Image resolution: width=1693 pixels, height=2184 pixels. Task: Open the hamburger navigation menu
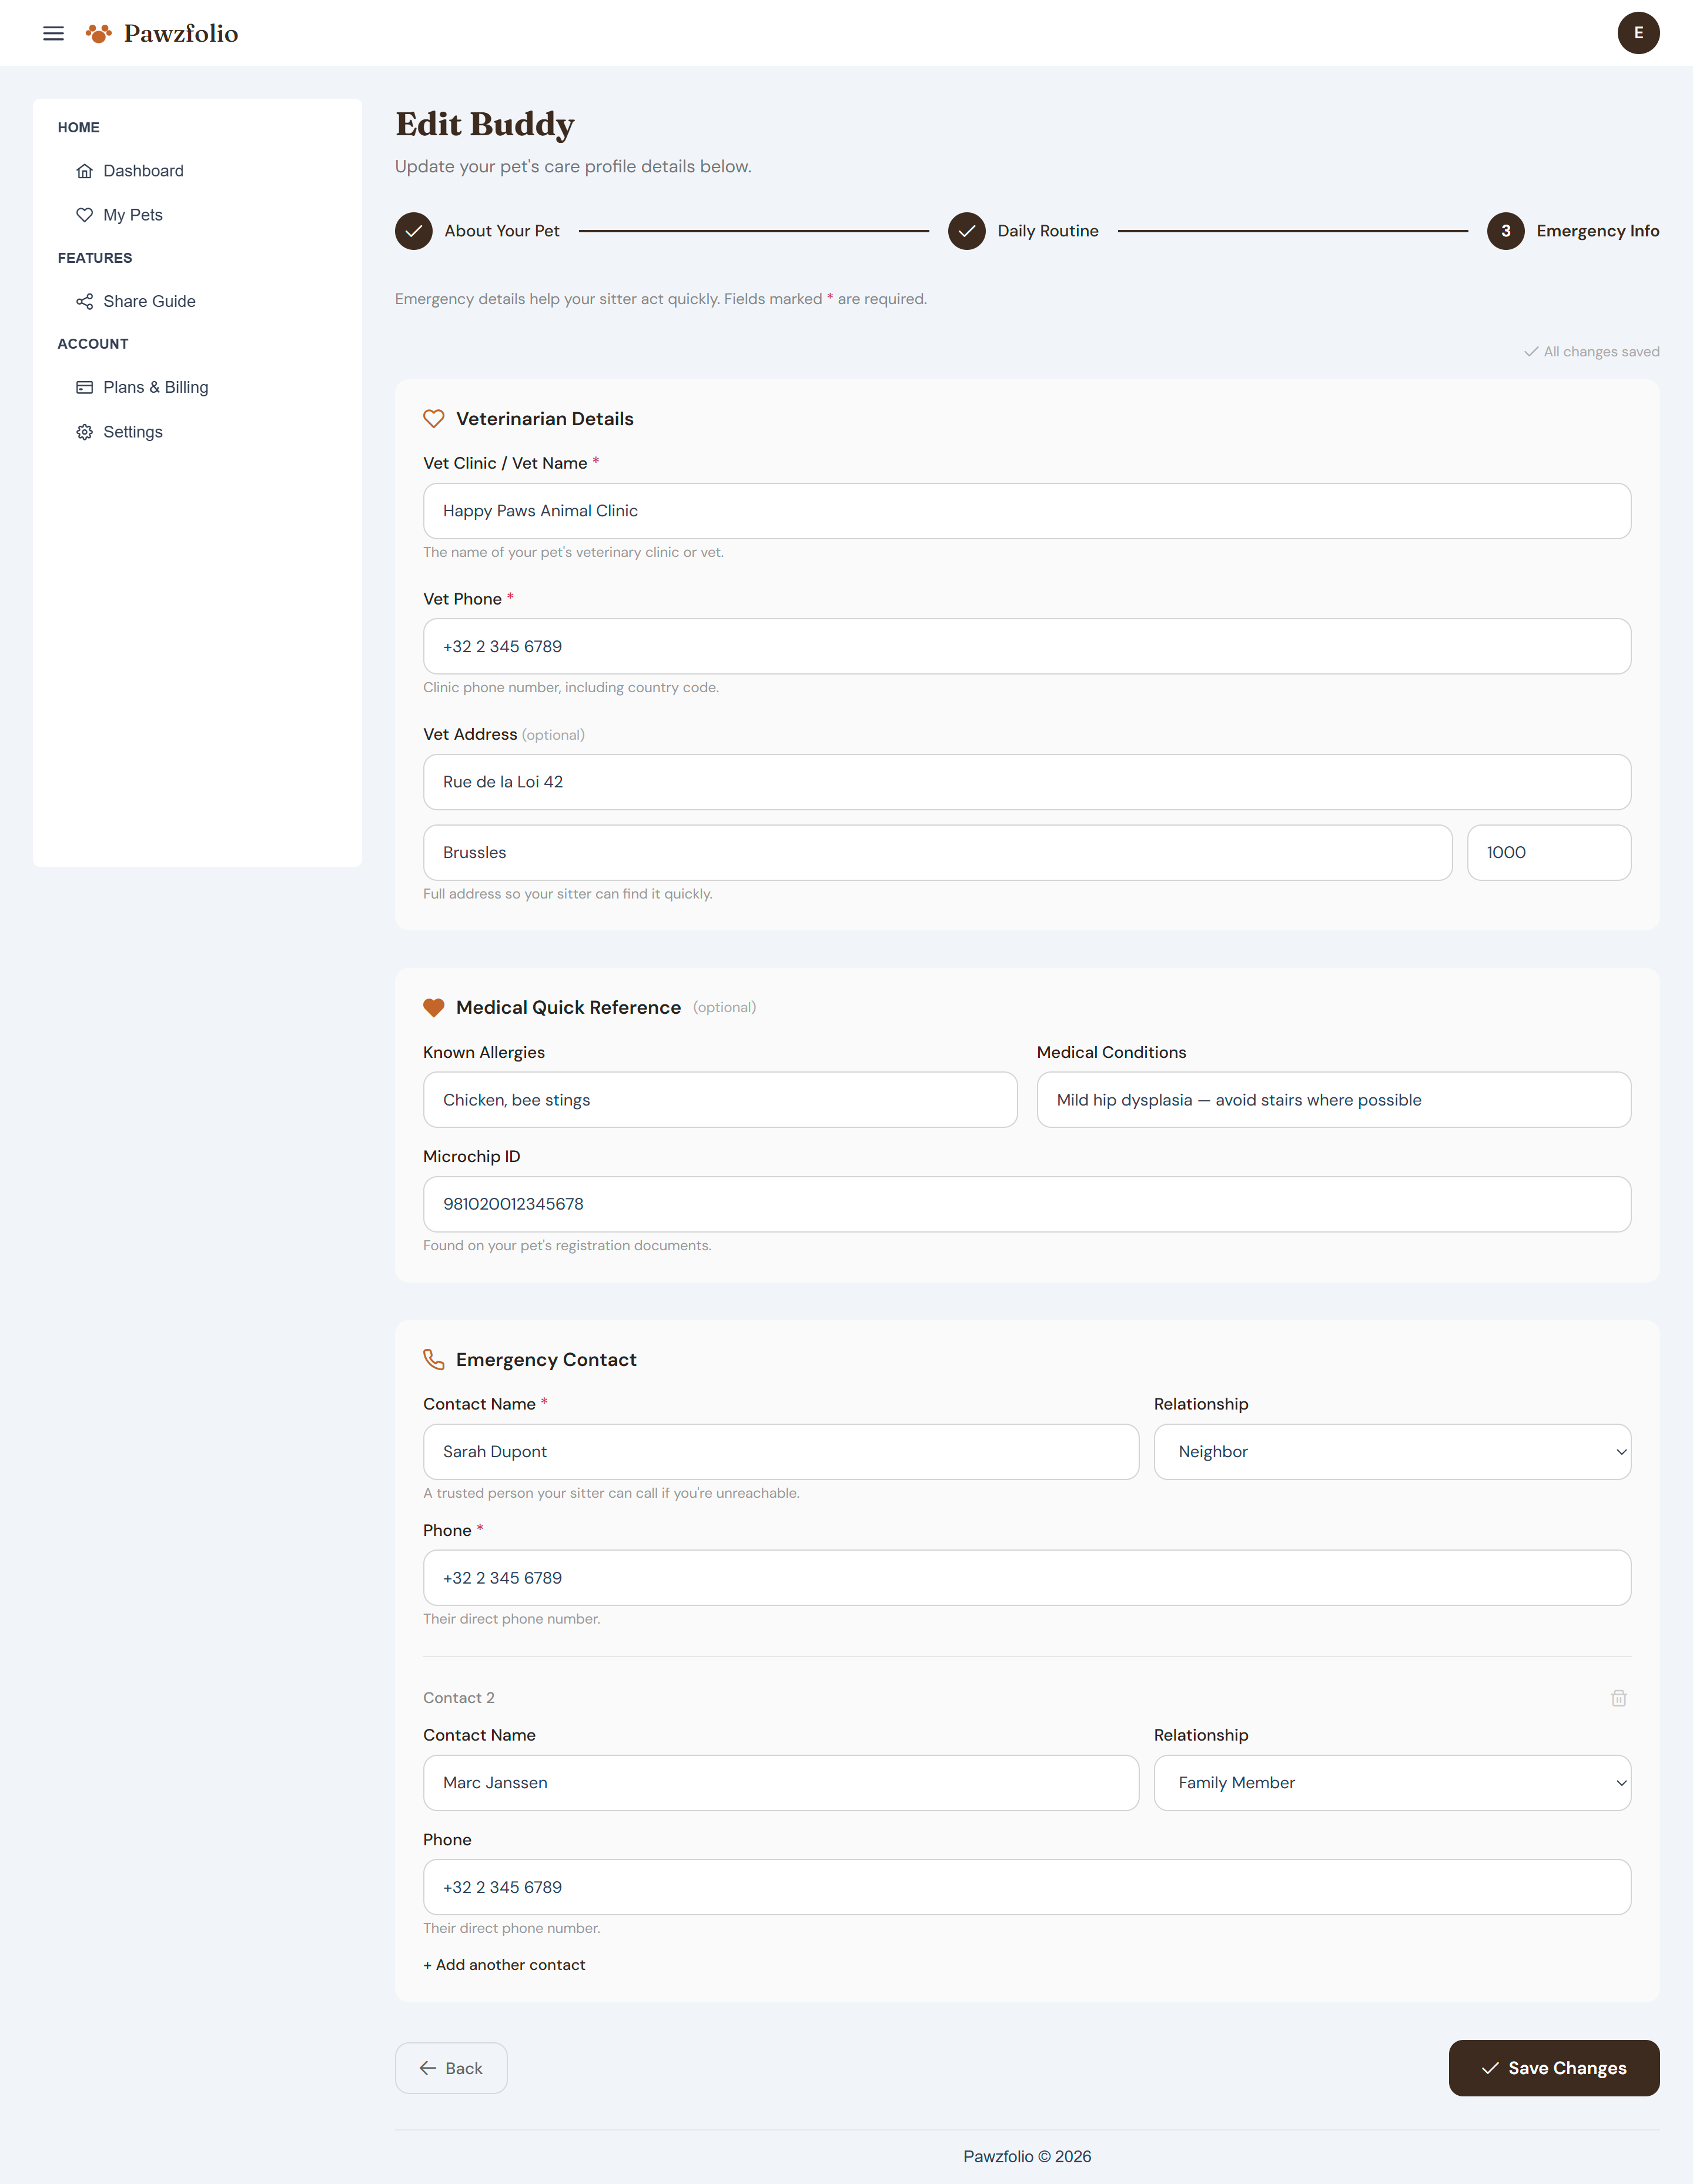tap(53, 33)
